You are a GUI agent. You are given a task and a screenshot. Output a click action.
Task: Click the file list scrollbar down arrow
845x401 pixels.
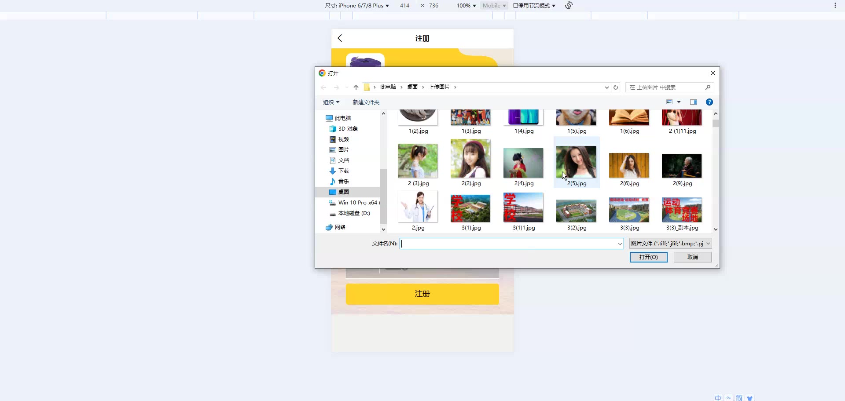coord(716,229)
